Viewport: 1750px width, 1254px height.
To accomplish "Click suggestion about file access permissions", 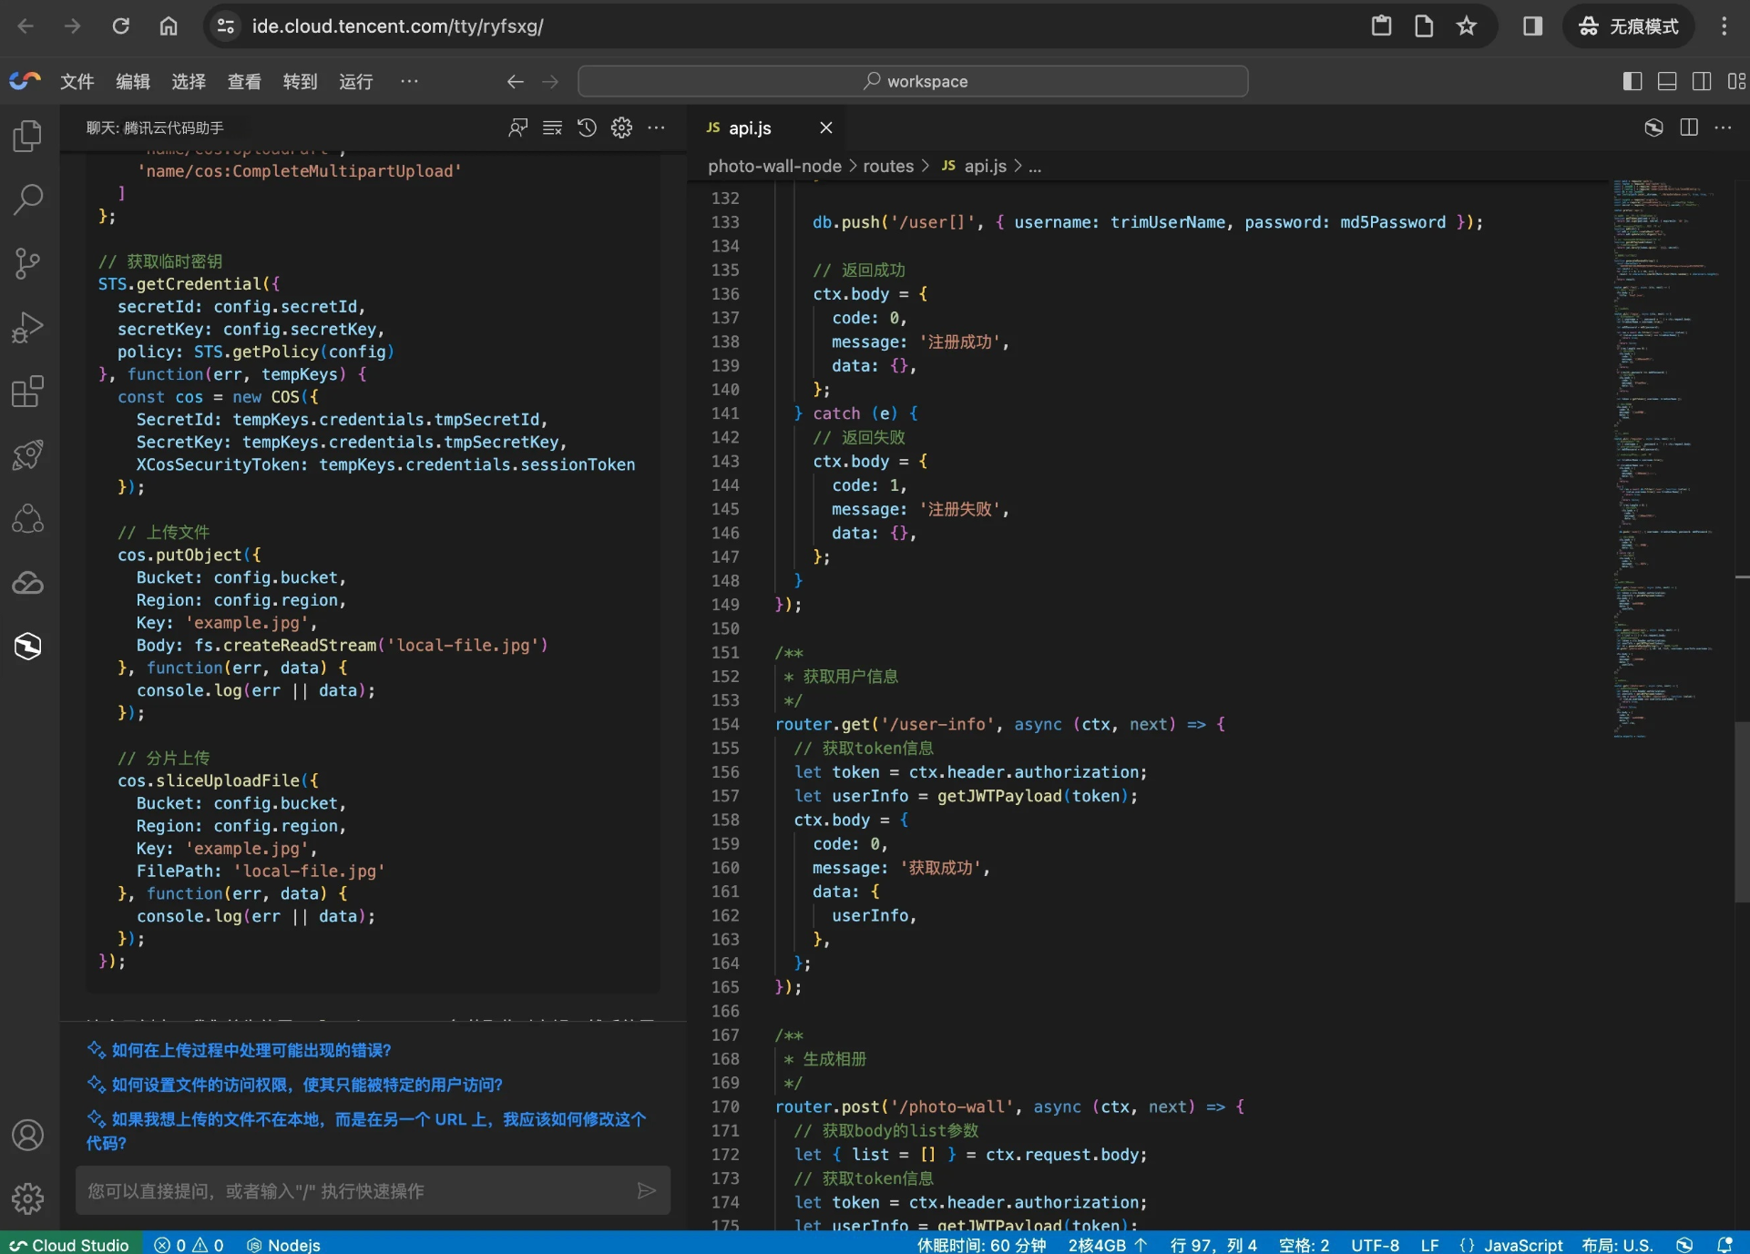I will click(306, 1086).
